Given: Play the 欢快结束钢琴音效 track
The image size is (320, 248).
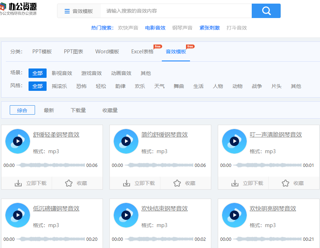Looking at the screenshot, I should [x=126, y=215].
